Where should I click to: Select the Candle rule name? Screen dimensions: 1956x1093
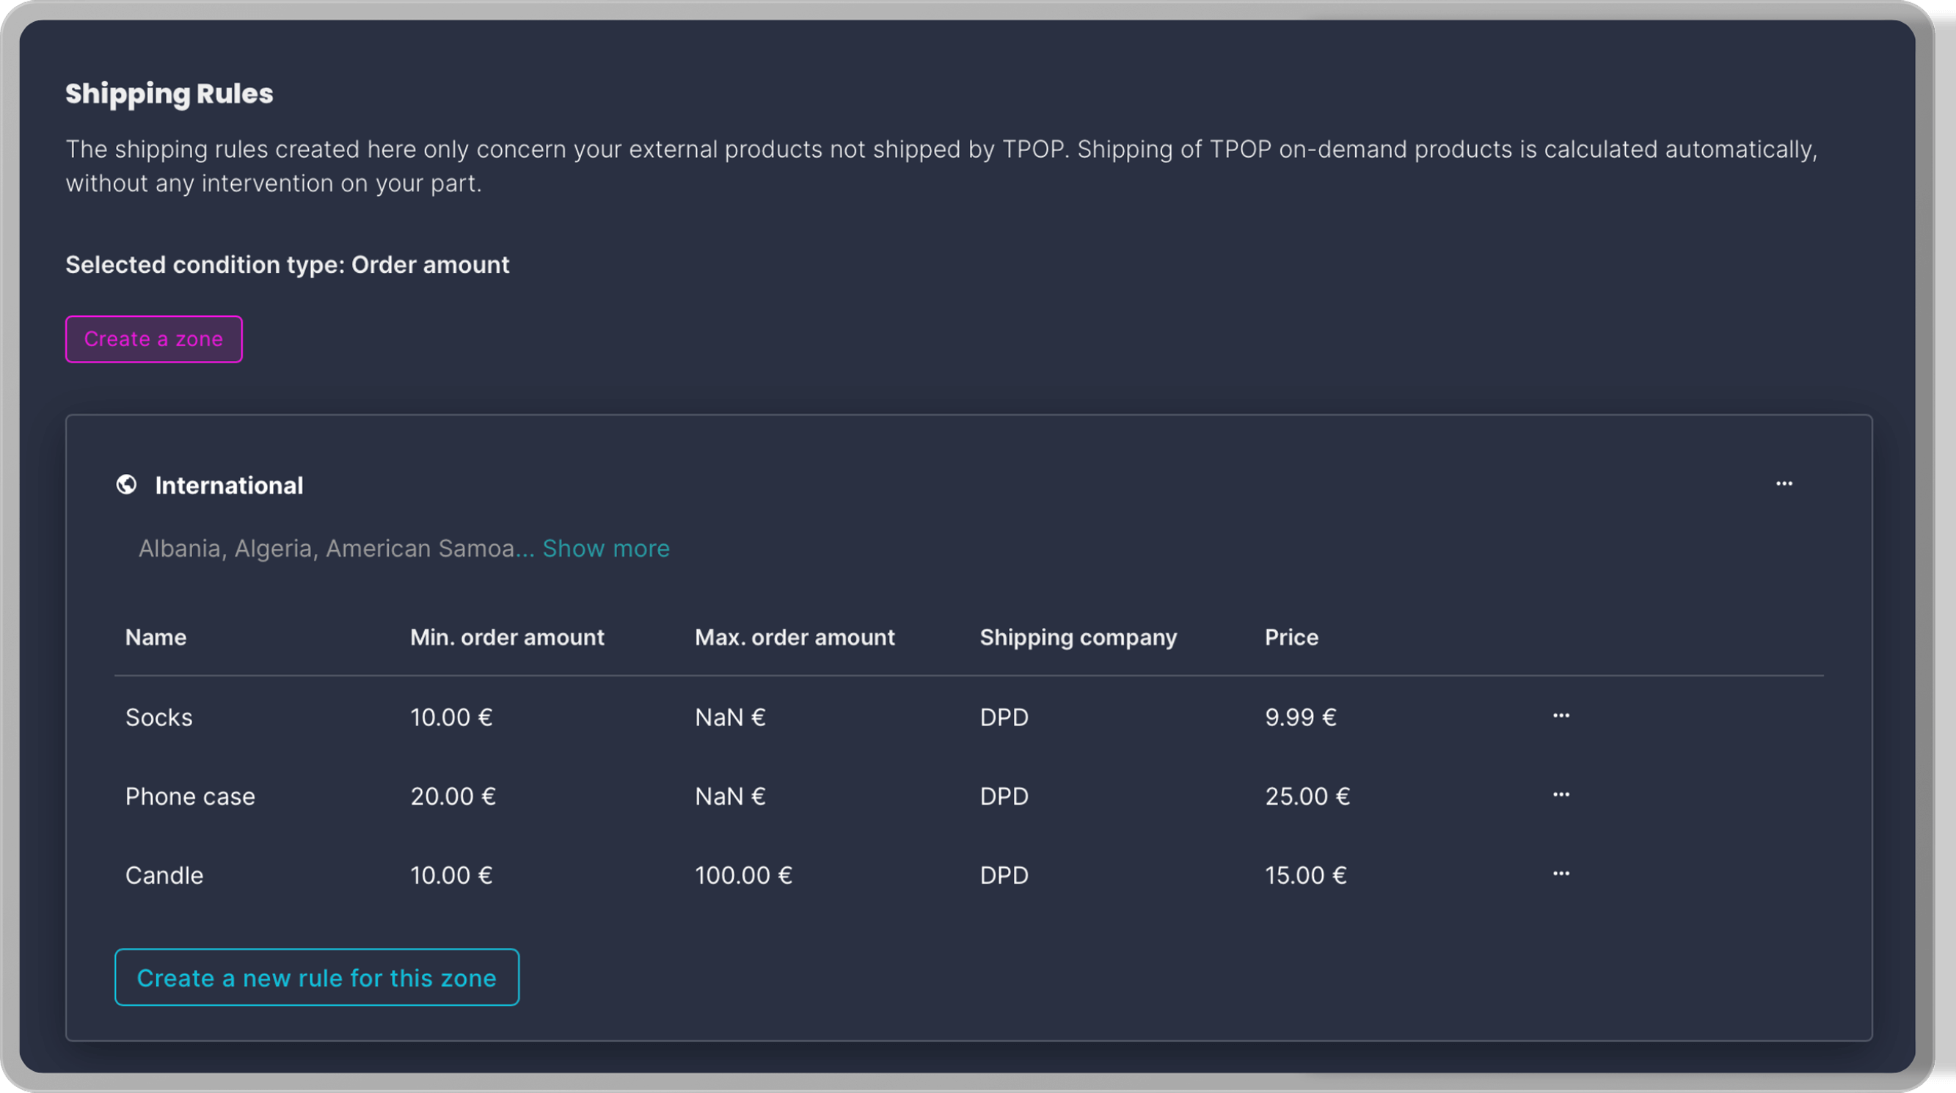point(164,875)
